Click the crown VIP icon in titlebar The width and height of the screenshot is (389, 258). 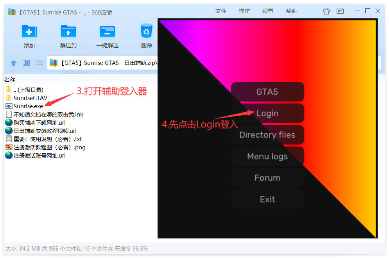(326, 11)
